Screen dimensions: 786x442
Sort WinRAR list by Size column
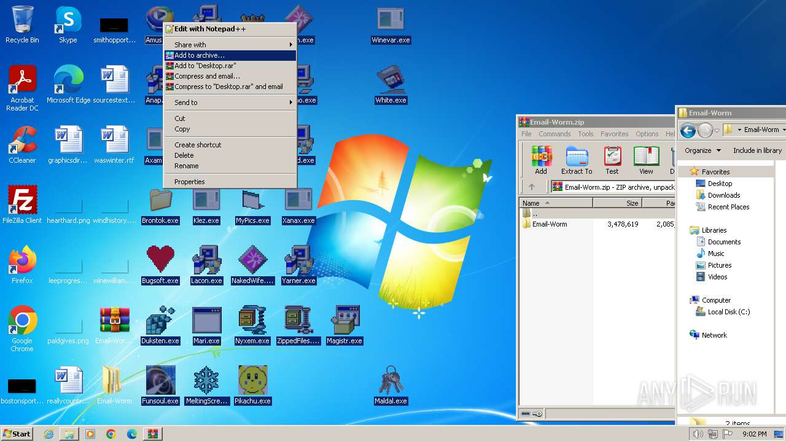[617, 203]
